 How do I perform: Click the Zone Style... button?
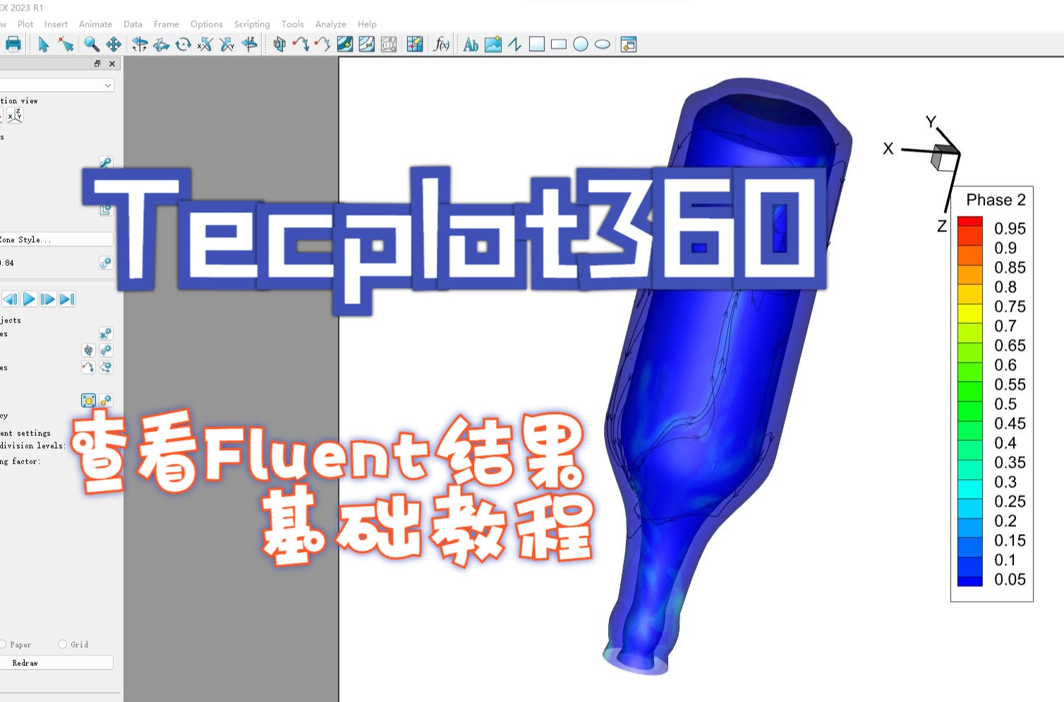(x=56, y=239)
